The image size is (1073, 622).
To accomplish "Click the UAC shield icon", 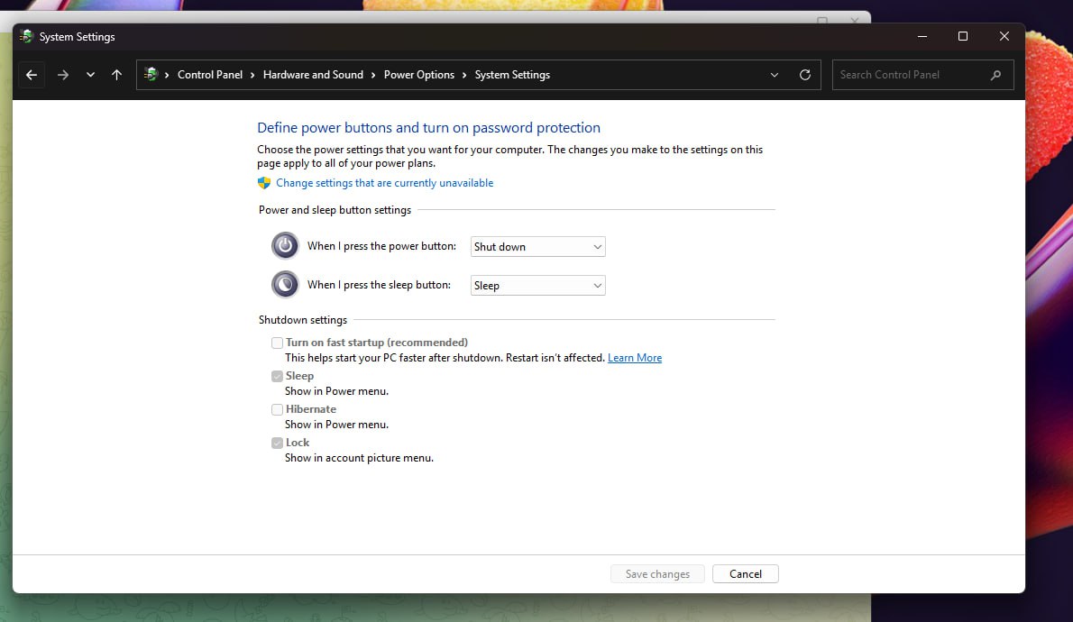I will (264, 183).
